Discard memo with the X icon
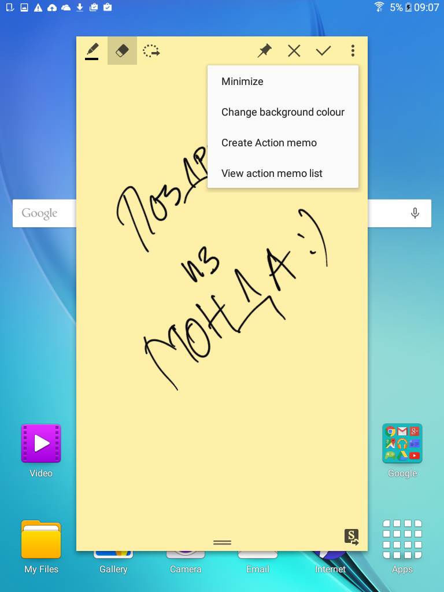444x592 pixels. (x=294, y=51)
